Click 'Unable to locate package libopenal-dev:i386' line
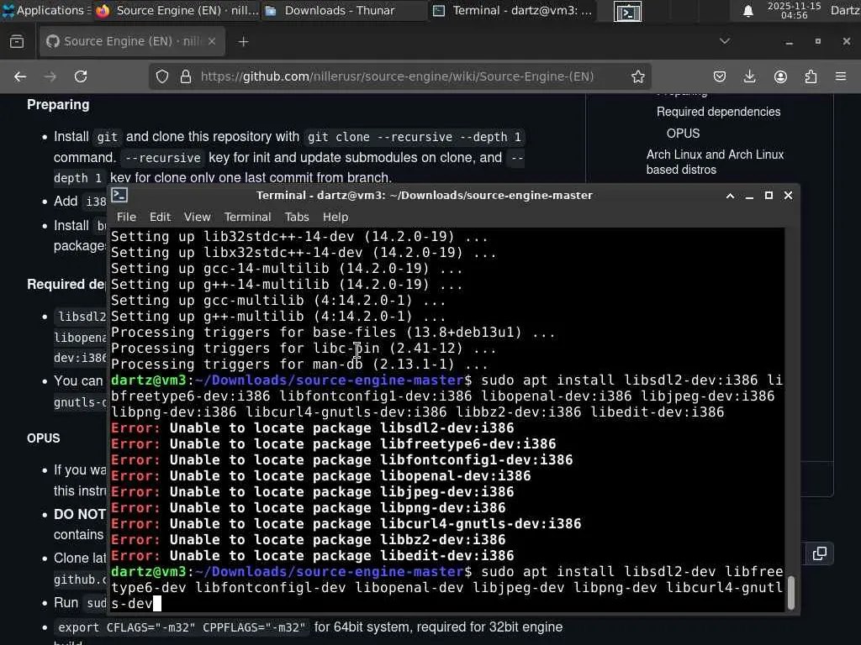Viewport: 861px width, 645px height. pyautogui.click(x=320, y=476)
